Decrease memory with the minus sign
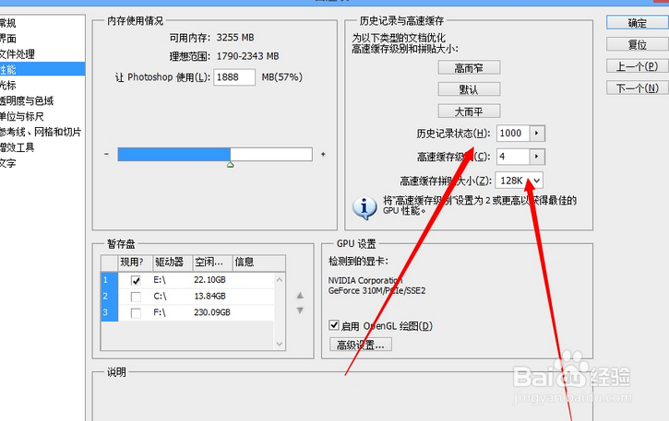This screenshot has width=669, height=421. (107, 154)
